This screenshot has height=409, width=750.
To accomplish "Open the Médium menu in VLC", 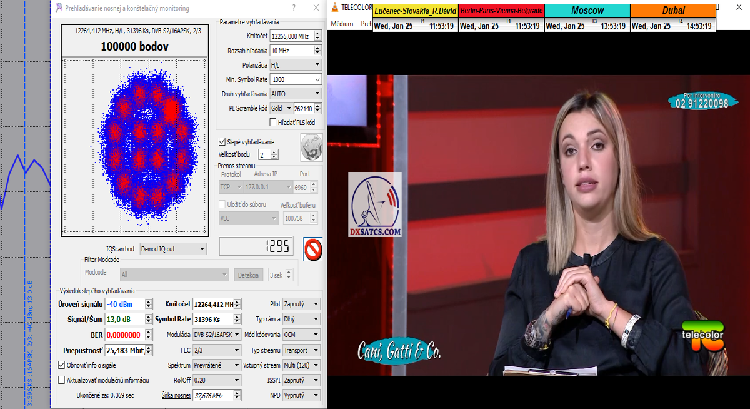I will click(342, 24).
